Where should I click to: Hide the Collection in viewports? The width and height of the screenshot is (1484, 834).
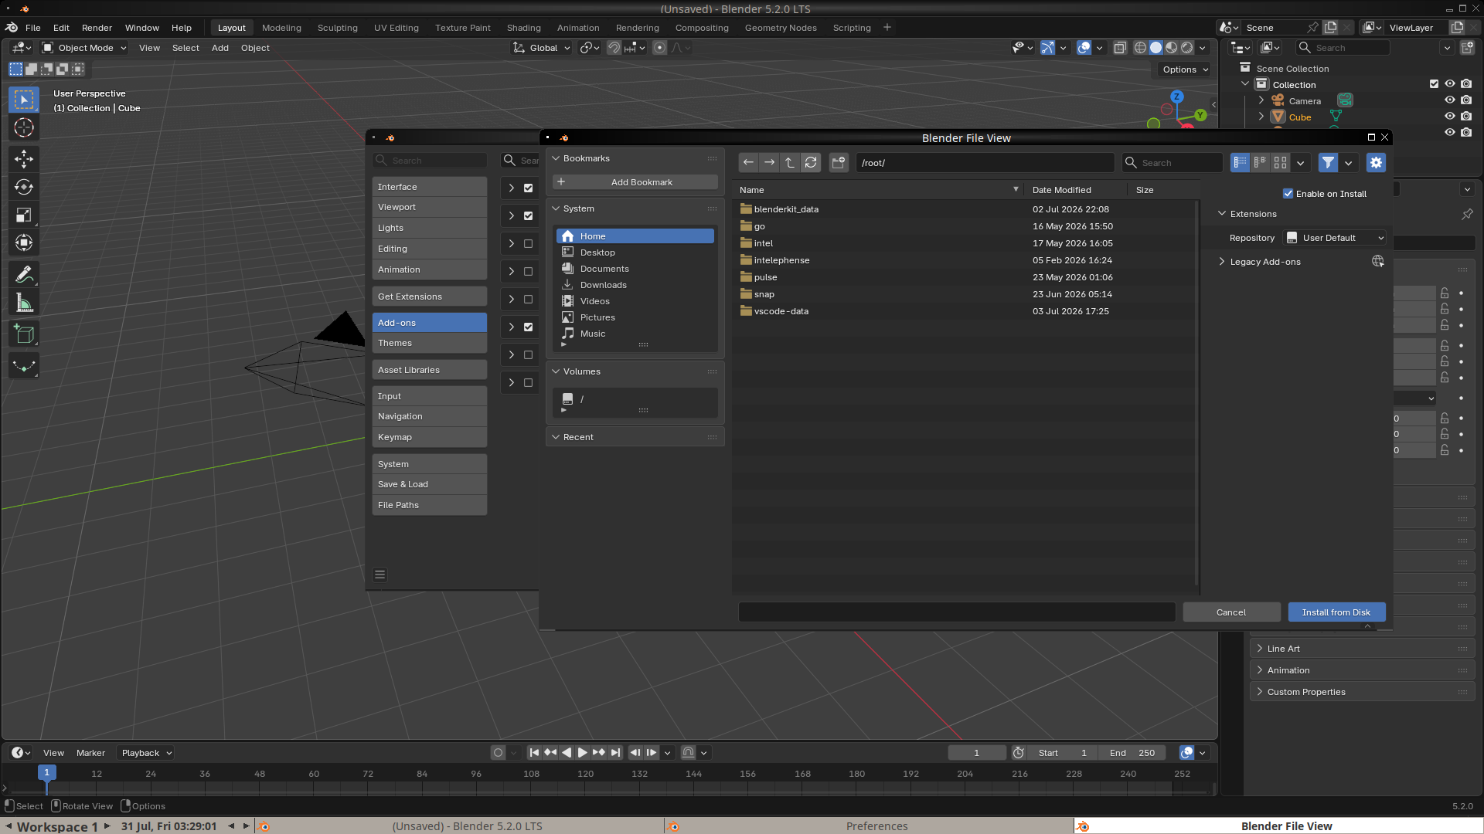click(1450, 84)
